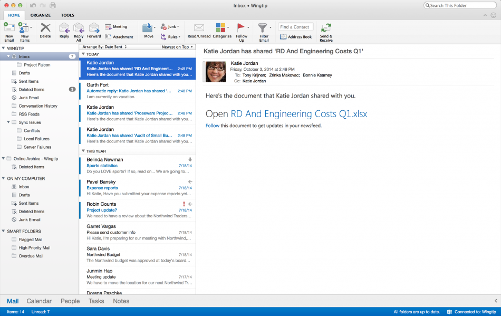Toggle Read/Unread status of message
The height and width of the screenshot is (316, 501).
(199, 28)
